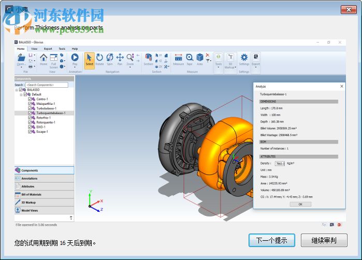Screen dimensions: 362x260
Task: Set ZX section plane
Action: [158, 66]
